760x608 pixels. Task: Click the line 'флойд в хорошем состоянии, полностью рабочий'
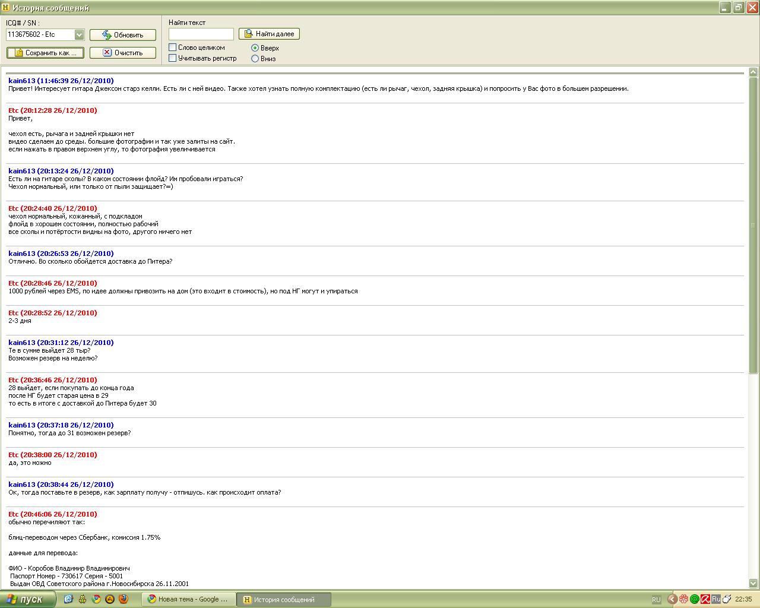click(83, 224)
